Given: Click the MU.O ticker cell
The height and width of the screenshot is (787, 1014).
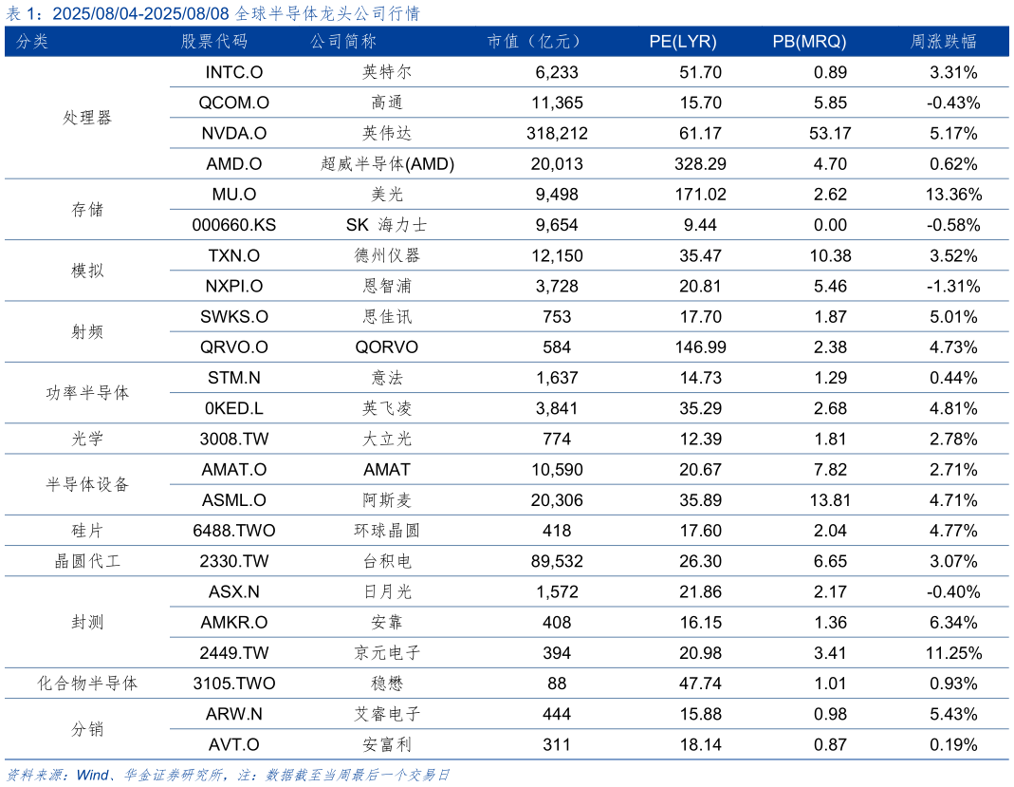Looking at the screenshot, I should [x=234, y=195].
